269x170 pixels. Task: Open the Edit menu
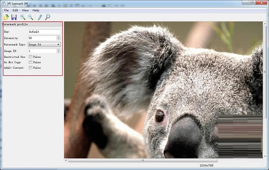[x=15, y=10]
